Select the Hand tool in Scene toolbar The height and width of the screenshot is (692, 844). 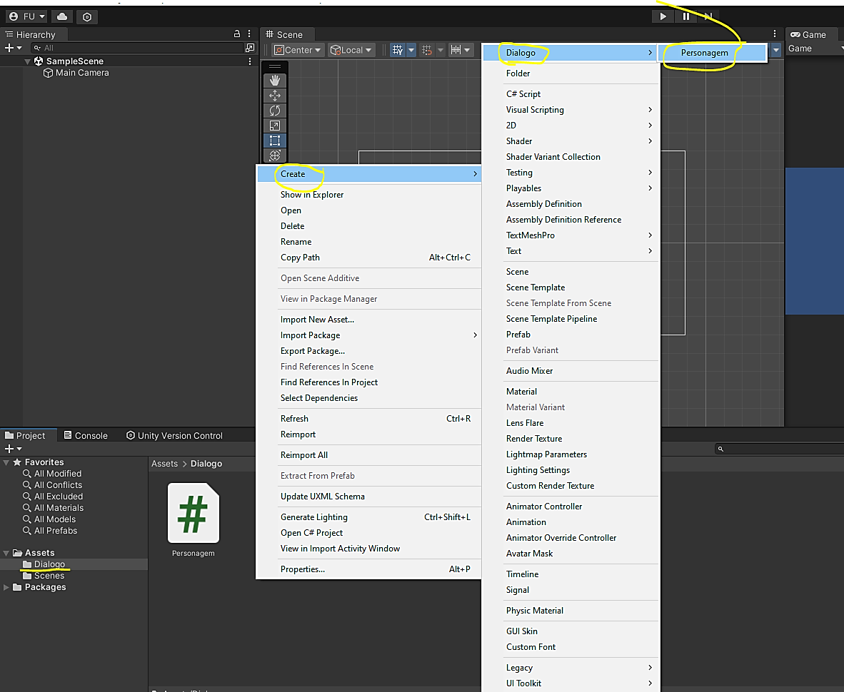tap(275, 81)
